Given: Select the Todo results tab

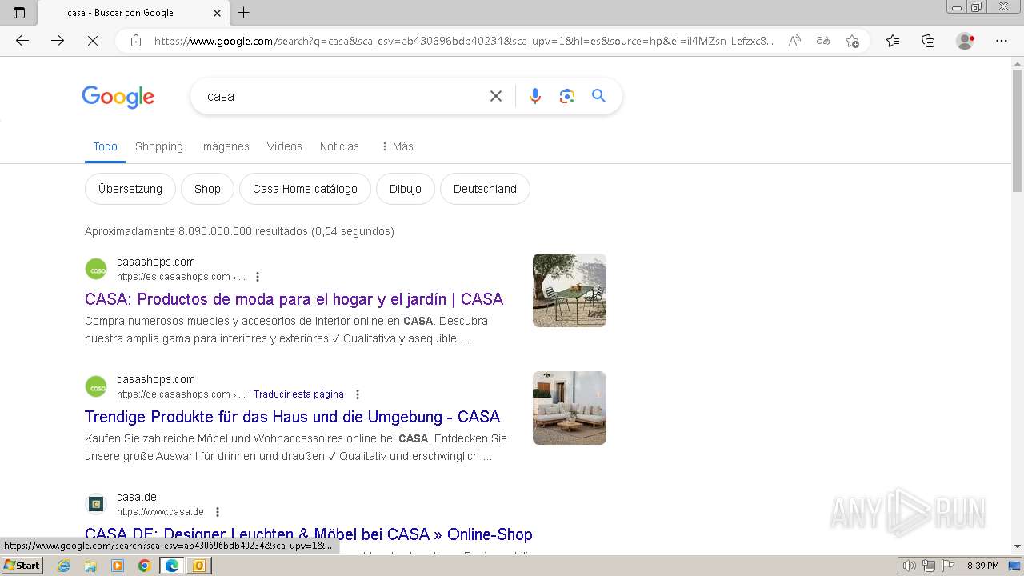Looking at the screenshot, I should tap(105, 146).
